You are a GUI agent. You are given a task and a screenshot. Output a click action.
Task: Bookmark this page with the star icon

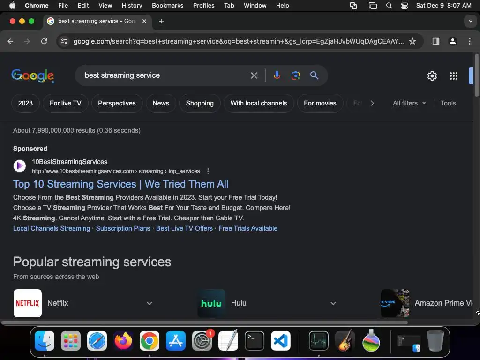(x=412, y=41)
